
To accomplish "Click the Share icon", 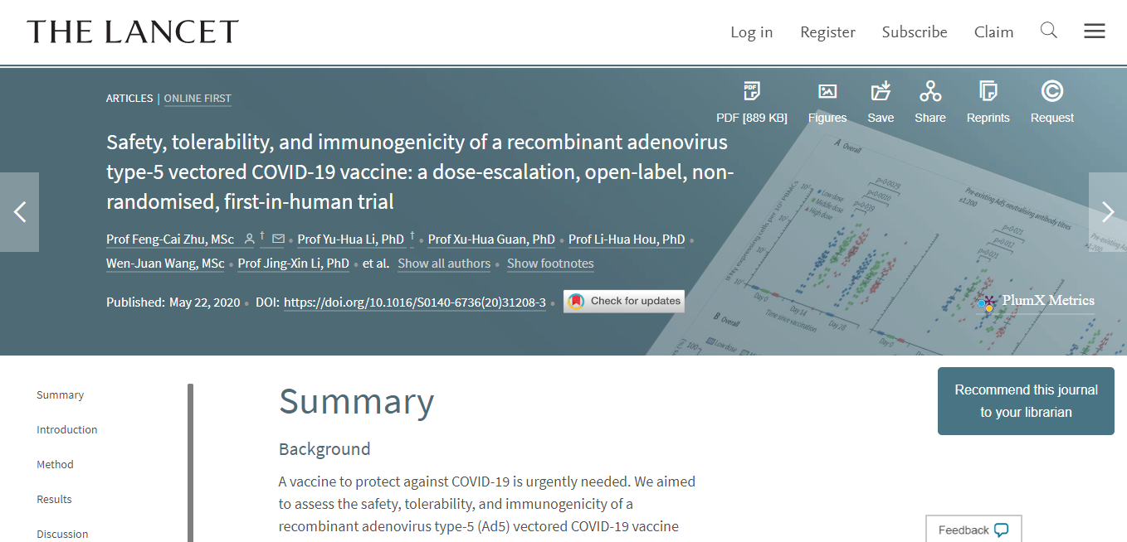I will tap(930, 92).
